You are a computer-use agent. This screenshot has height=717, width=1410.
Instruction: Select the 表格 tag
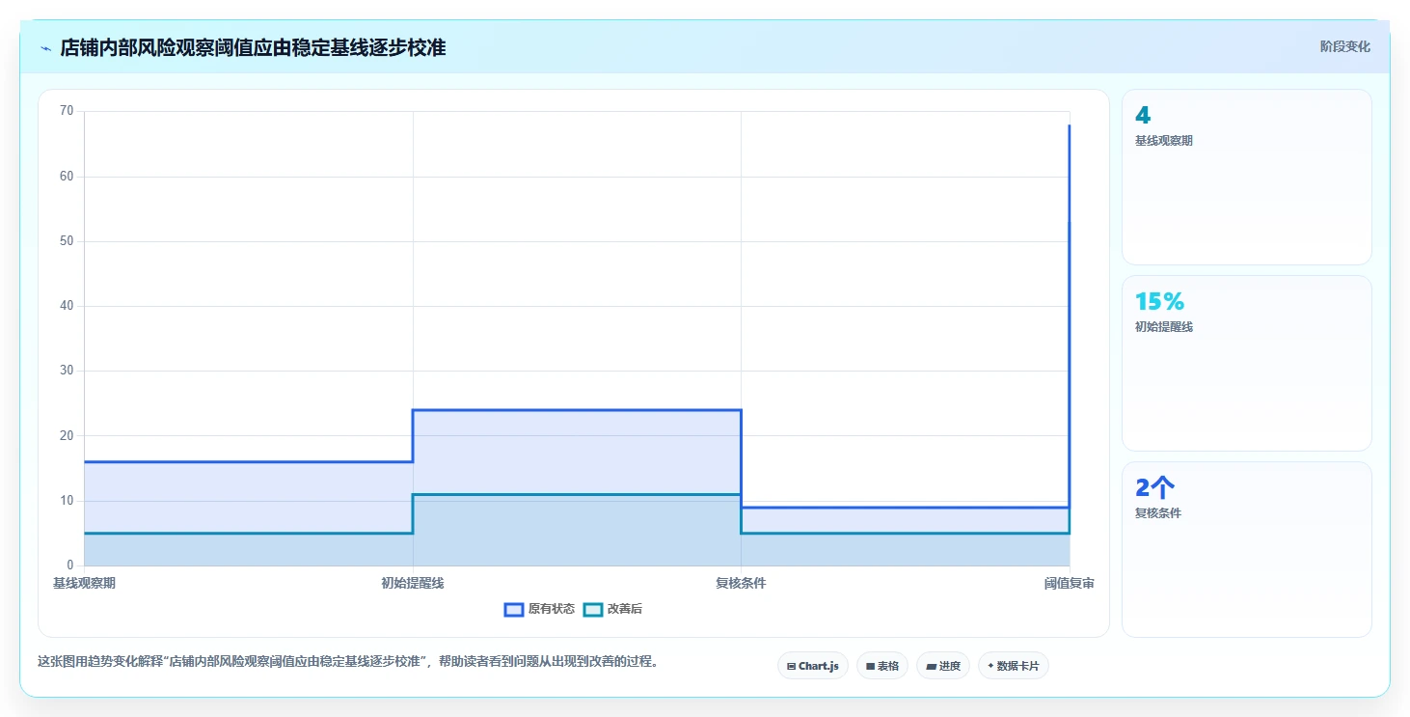(881, 666)
